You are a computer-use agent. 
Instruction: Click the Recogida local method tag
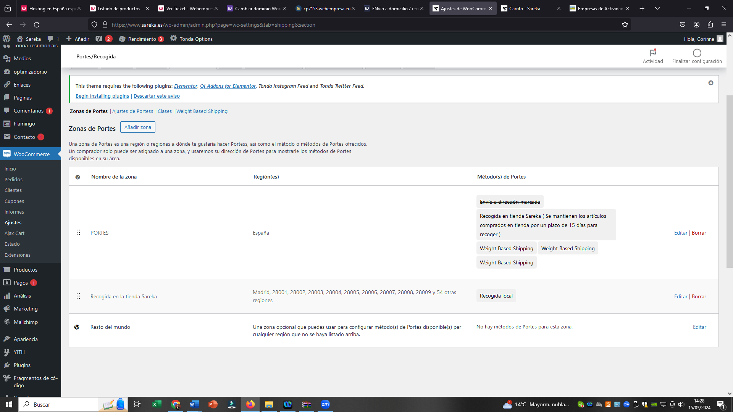(x=496, y=296)
